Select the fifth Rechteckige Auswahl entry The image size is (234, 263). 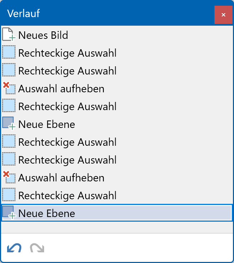[x=67, y=160]
